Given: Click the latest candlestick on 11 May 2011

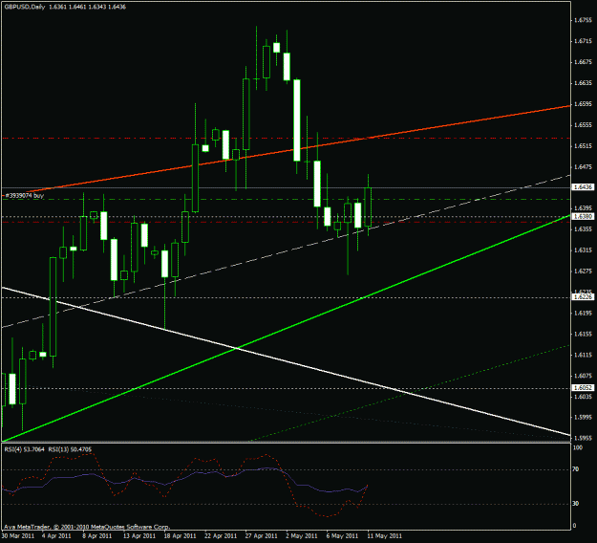Looking at the screenshot, I should click(368, 206).
